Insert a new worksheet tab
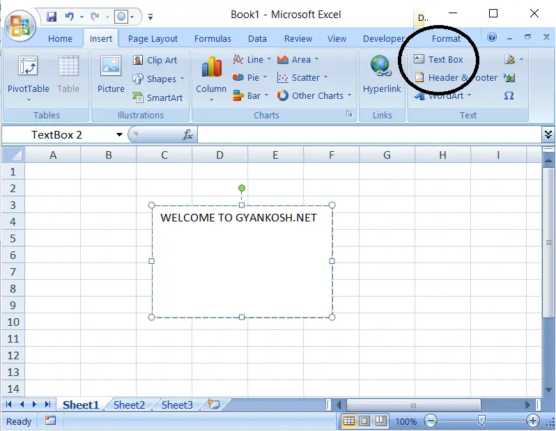Viewport: 556px width, 431px height. click(214, 405)
